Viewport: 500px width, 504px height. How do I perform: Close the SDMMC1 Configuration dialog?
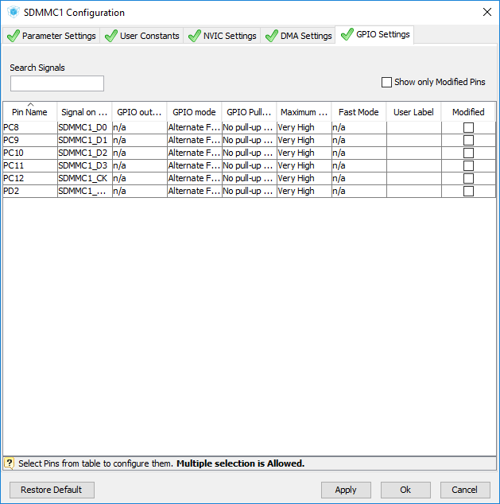487,12
